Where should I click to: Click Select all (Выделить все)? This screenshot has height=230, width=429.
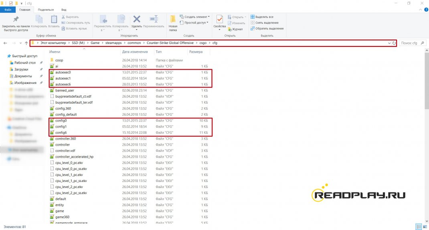pos(262,17)
